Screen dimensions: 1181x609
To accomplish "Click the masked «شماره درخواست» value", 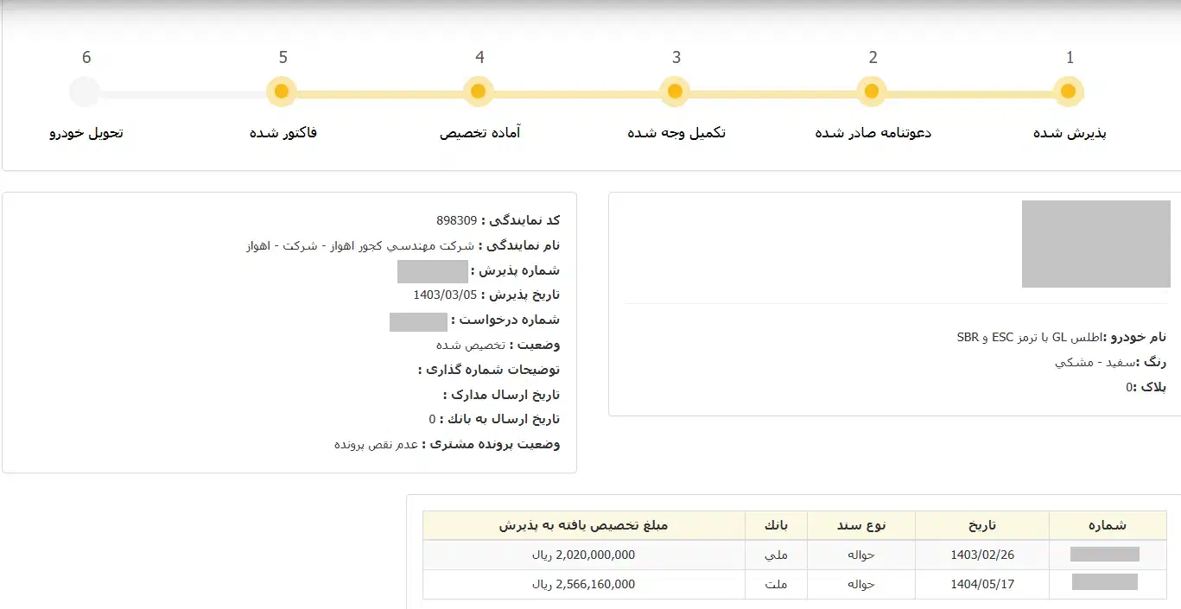I will click(x=418, y=321).
